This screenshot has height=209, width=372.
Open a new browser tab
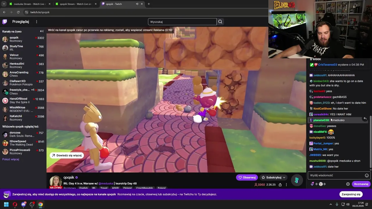click(x=149, y=4)
